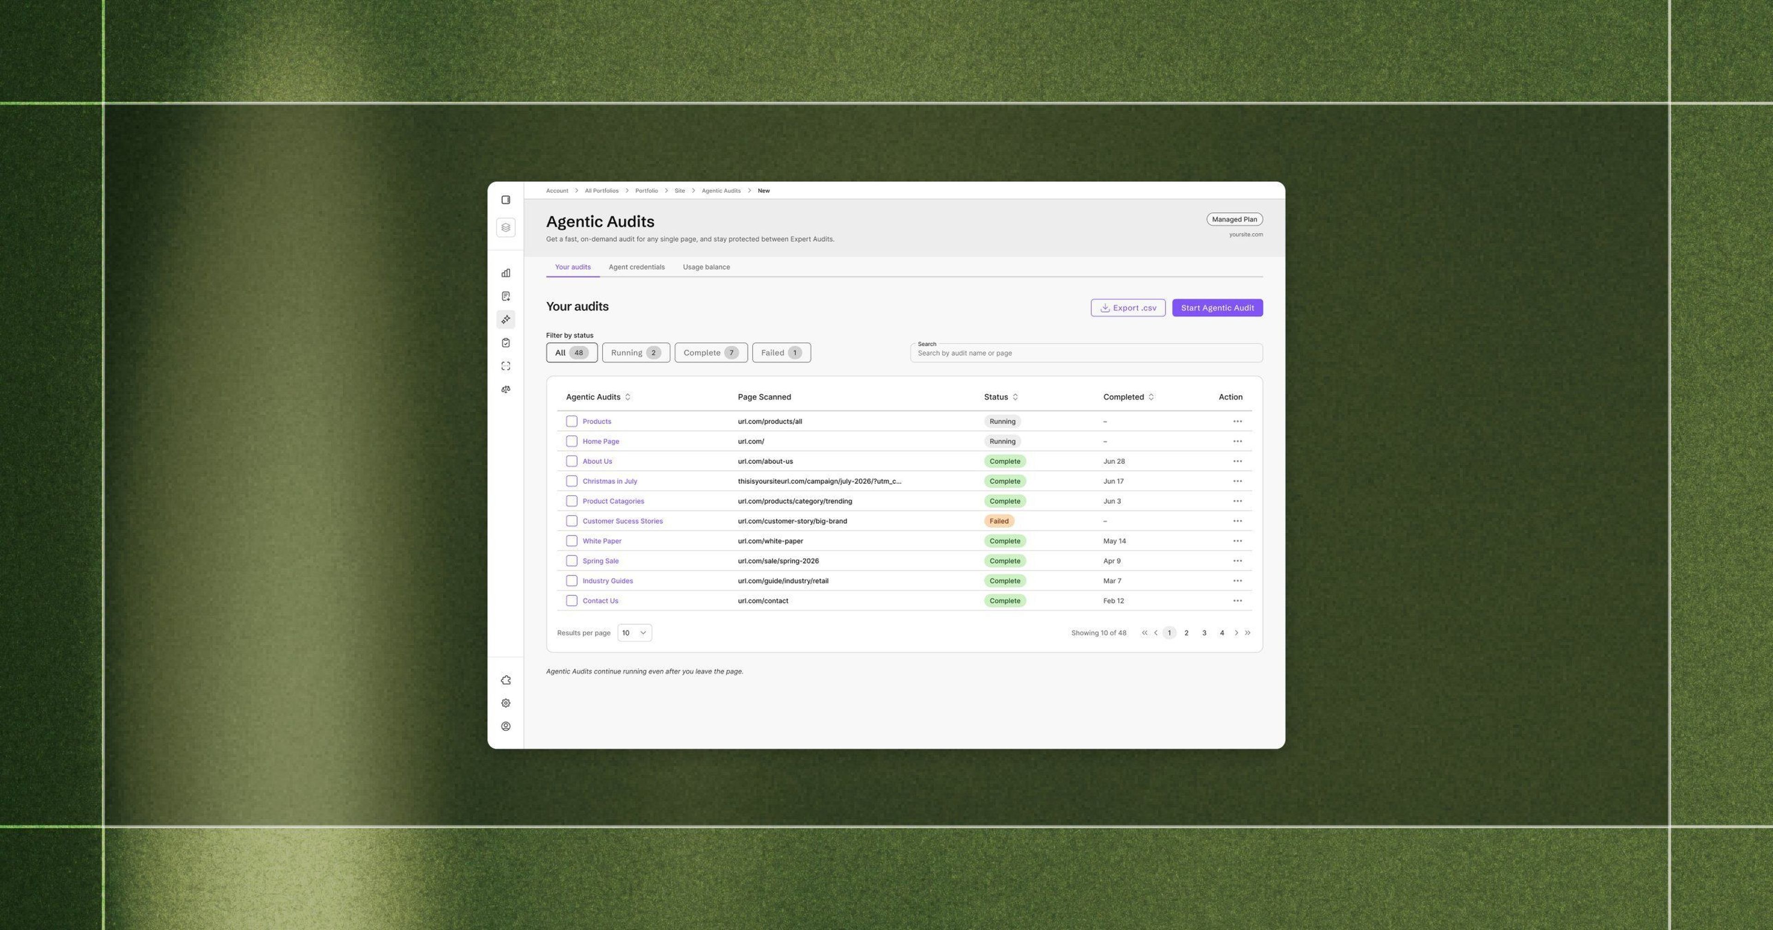Go to pagination page 3

(x=1204, y=633)
